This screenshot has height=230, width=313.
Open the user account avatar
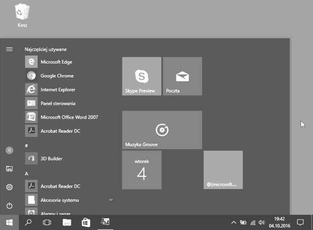(x=10, y=150)
